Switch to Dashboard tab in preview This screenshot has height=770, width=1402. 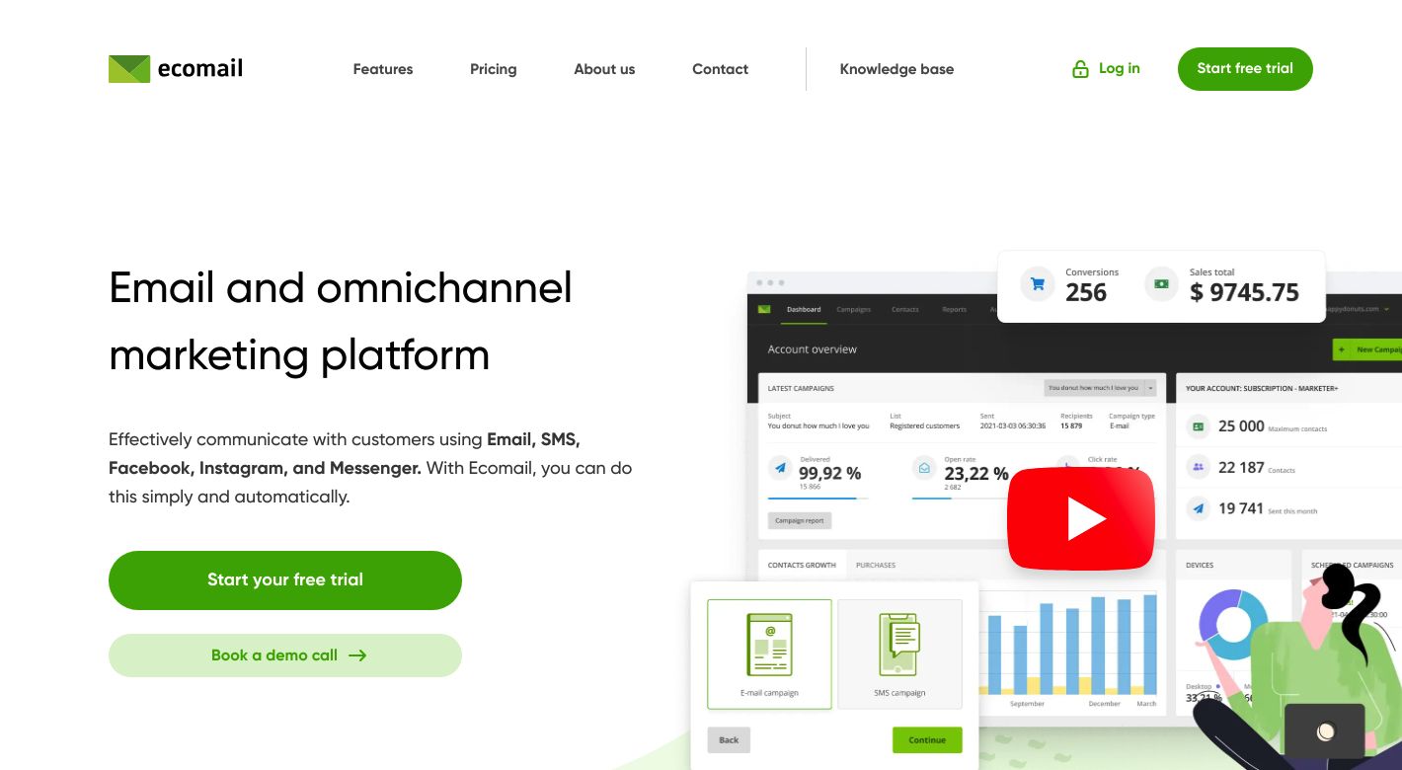[804, 310]
